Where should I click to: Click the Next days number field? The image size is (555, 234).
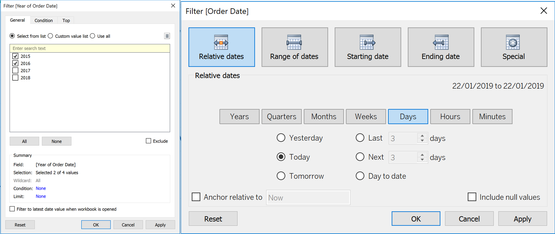pyautogui.click(x=403, y=157)
